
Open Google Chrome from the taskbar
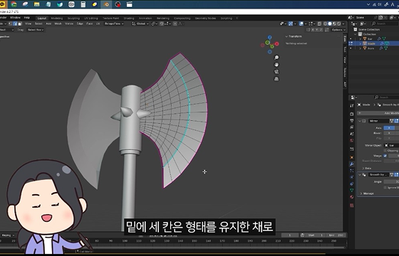pyautogui.click(x=14, y=4)
